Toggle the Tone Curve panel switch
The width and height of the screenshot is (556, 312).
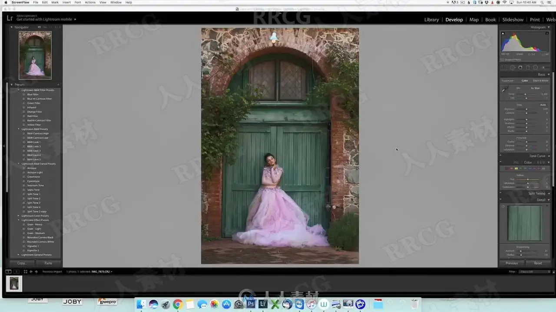[500, 155]
